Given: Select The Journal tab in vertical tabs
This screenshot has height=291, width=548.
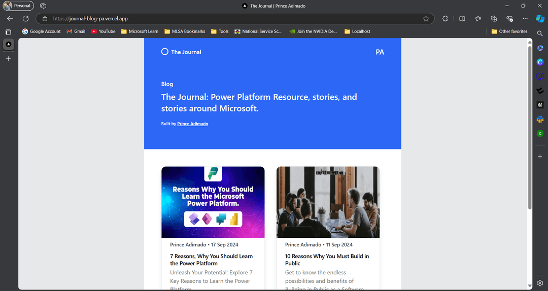Looking at the screenshot, I should pos(8,45).
